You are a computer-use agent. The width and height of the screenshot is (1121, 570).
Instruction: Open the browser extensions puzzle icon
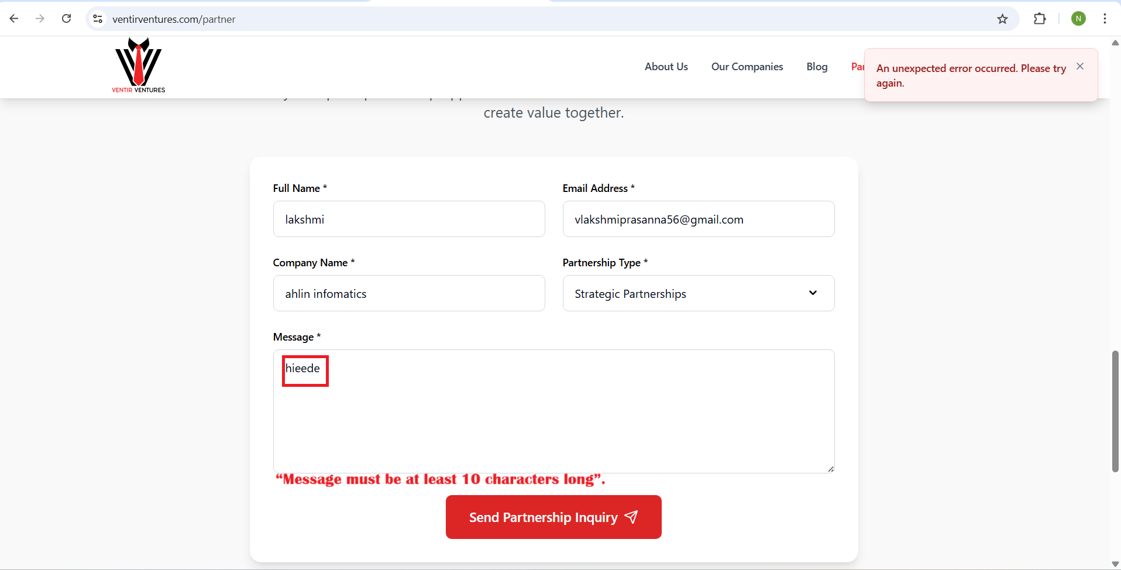1040,19
